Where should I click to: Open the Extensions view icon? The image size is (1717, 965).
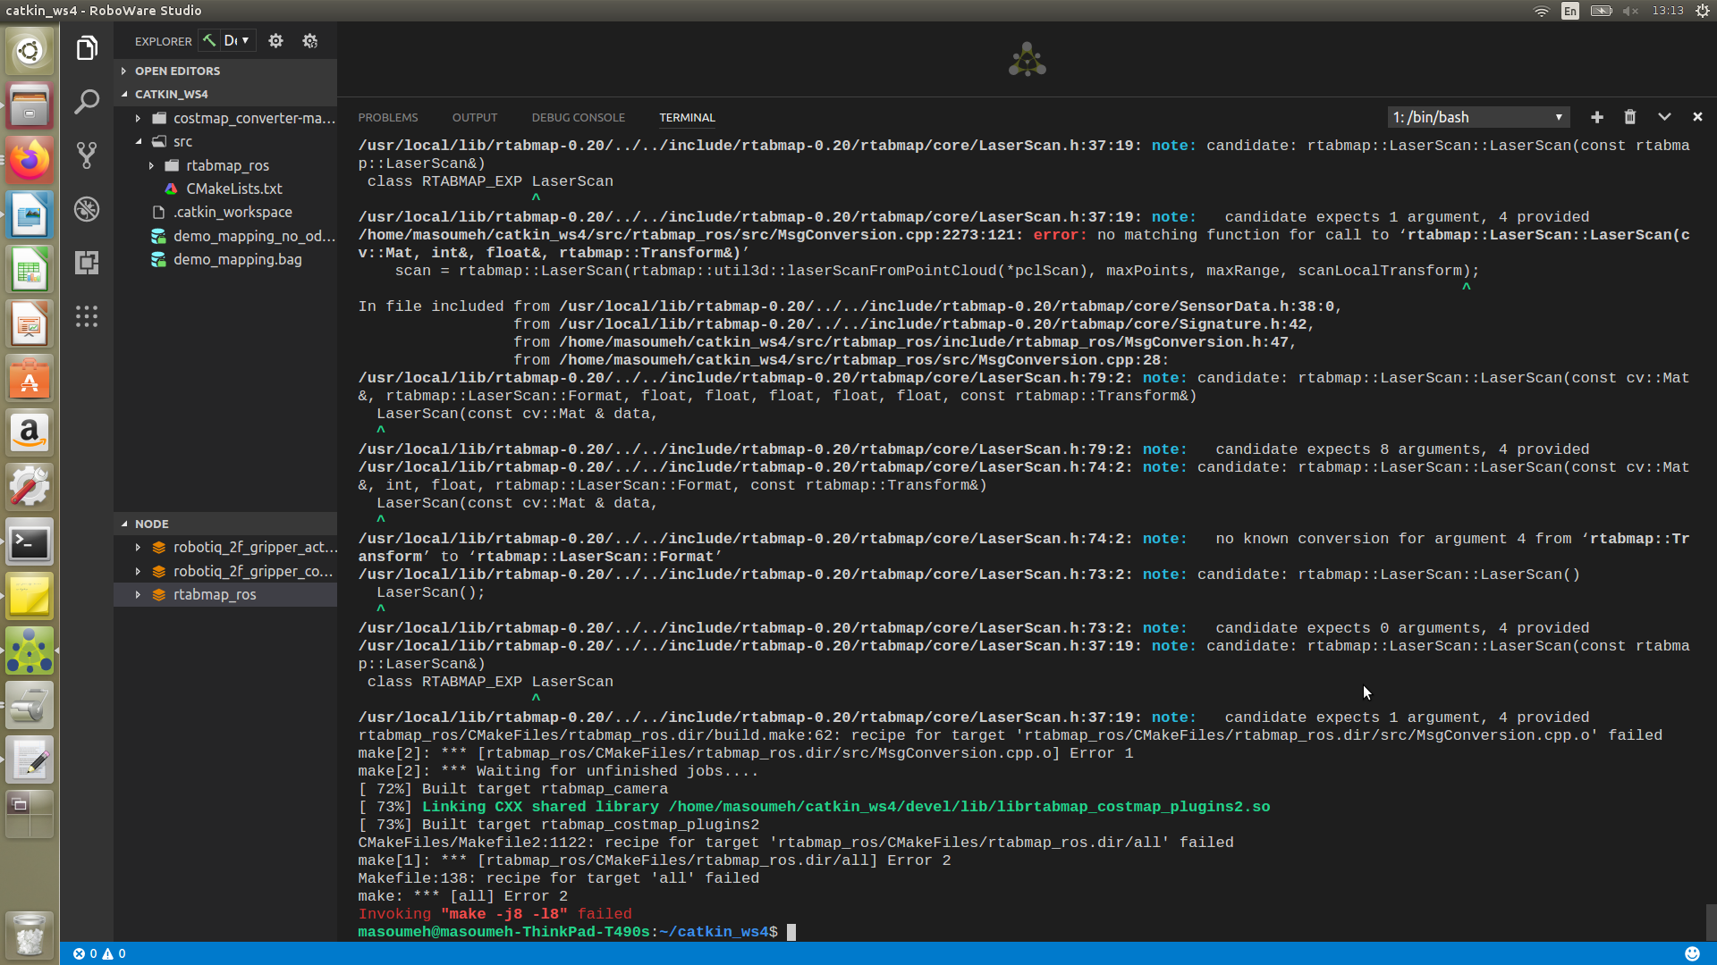[87, 263]
